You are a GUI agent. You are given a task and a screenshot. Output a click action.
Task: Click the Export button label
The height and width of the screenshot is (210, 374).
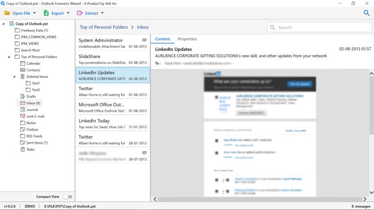pos(58,14)
